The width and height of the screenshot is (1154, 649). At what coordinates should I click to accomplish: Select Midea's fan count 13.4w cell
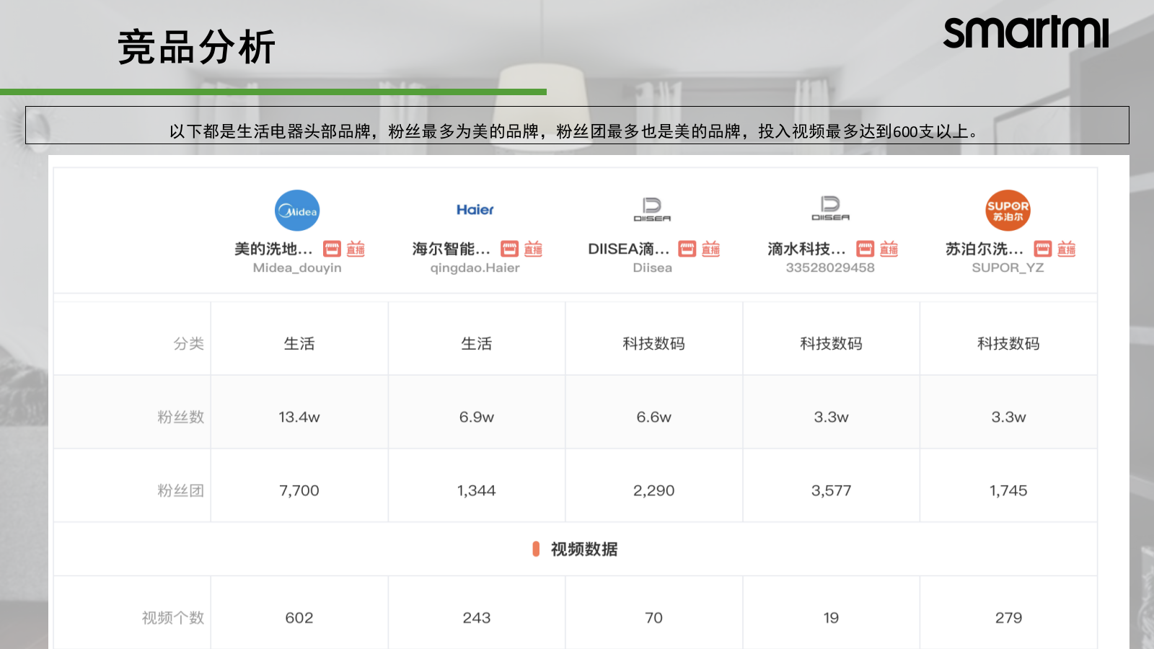299,416
